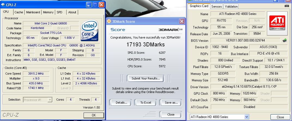
Task: Click the Bus Interface value PCI-E x16 @ x16
Action: 268,54
